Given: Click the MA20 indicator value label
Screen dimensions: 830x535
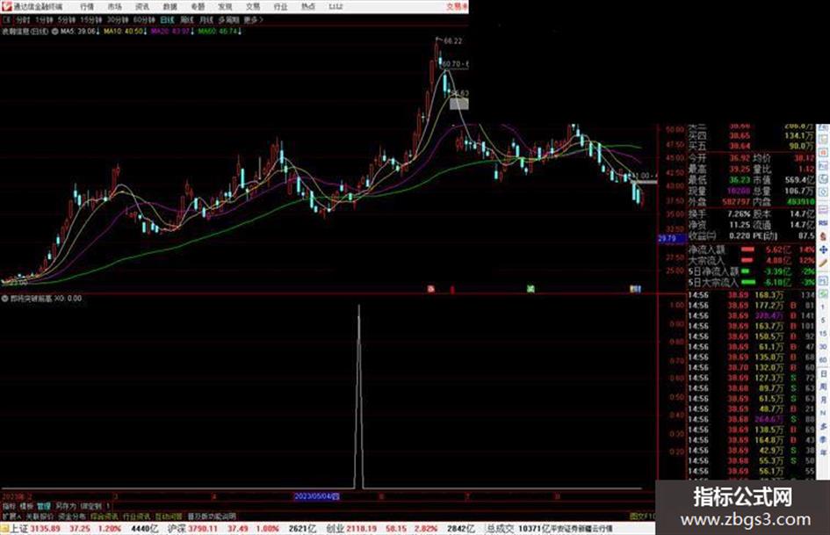Looking at the screenshot, I should point(172,32).
